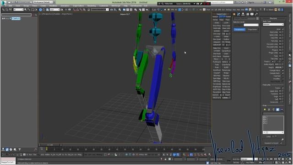Click the Play Animation button
The image size is (293, 165).
point(268,159)
